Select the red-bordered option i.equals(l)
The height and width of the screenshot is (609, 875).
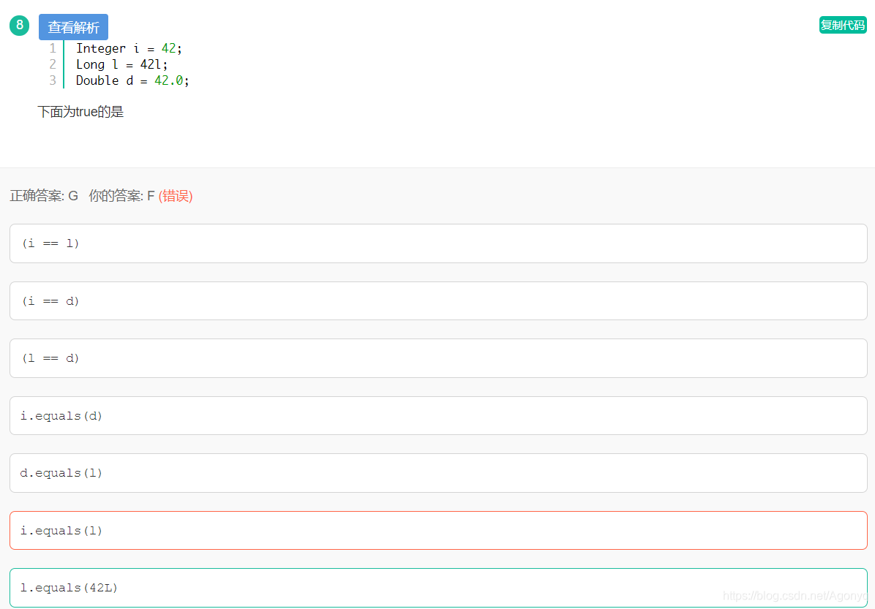(x=438, y=530)
